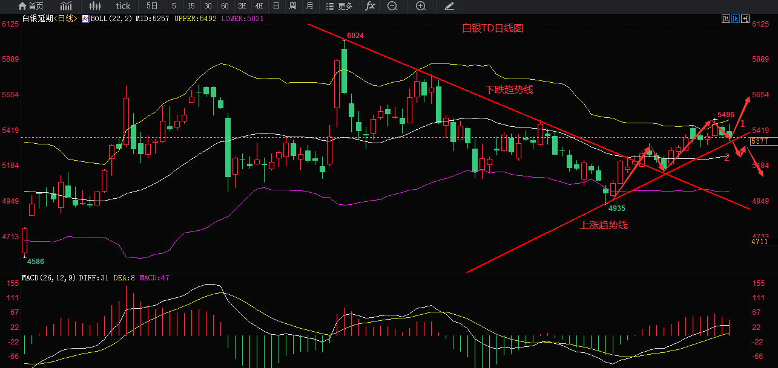Toggle the side panel collapse arrow button
778x368 pixels.
pyautogui.click(x=746, y=19)
